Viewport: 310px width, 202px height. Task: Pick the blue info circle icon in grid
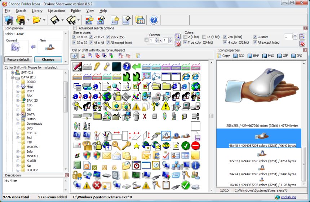[195, 166]
